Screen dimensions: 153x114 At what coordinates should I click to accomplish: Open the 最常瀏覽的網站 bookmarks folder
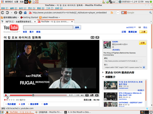10,17
